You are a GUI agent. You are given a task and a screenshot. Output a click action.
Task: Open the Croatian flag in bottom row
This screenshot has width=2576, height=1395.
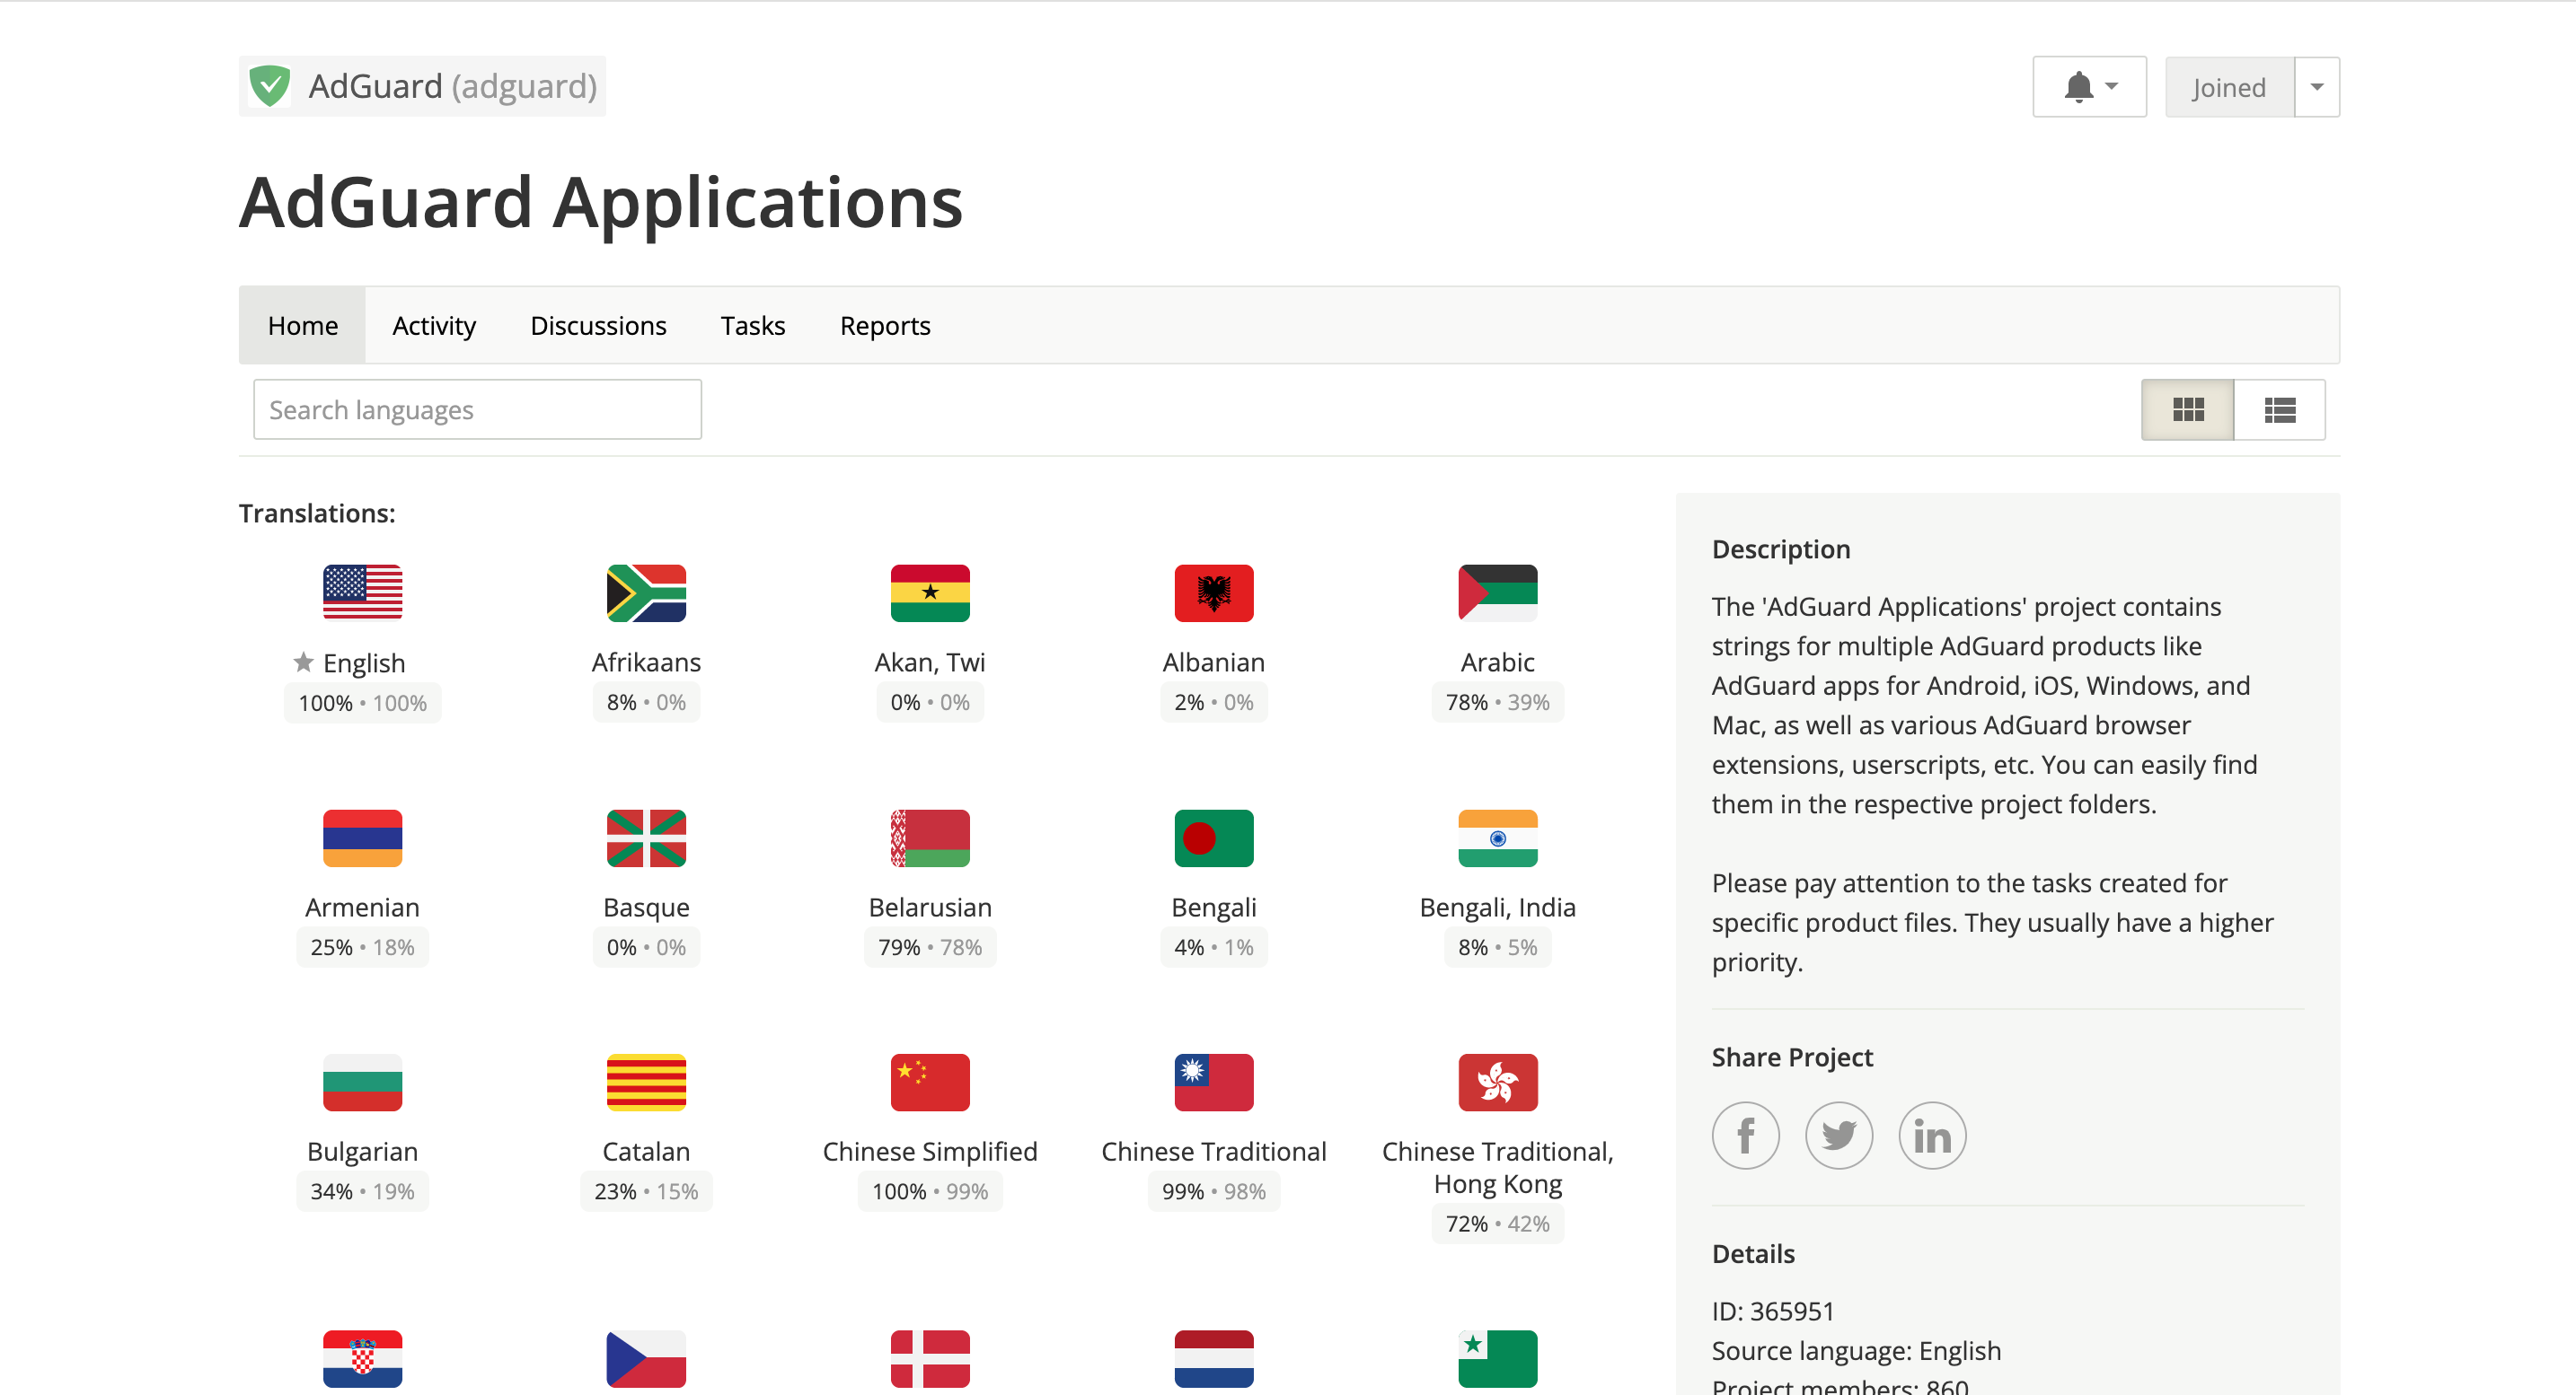(362, 1358)
